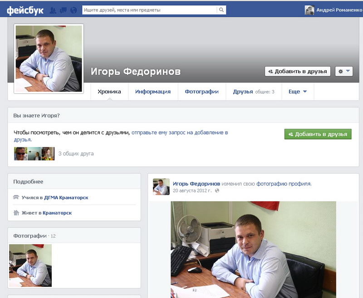The height and width of the screenshot is (298, 363).
Task: Click the white Добавить в друзья button on cover
Action: 297,71
